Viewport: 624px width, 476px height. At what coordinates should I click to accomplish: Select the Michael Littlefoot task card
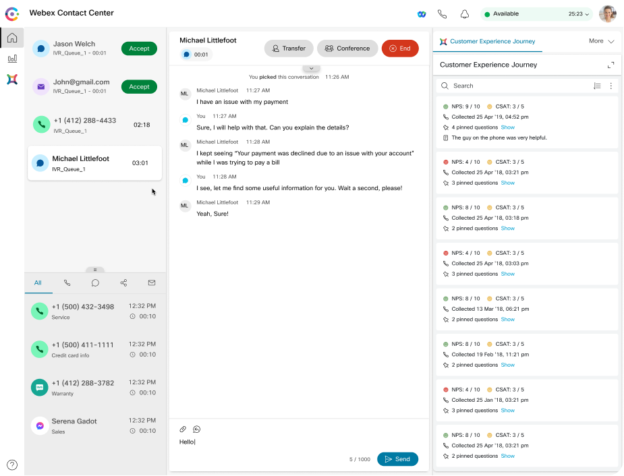(94, 163)
